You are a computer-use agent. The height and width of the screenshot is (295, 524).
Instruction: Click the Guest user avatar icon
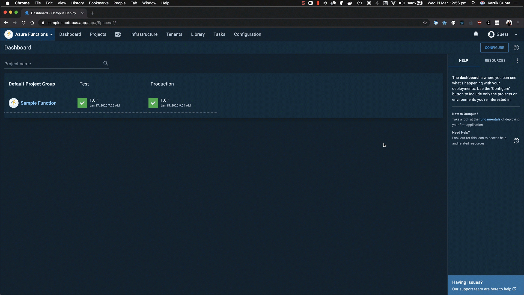point(491,34)
